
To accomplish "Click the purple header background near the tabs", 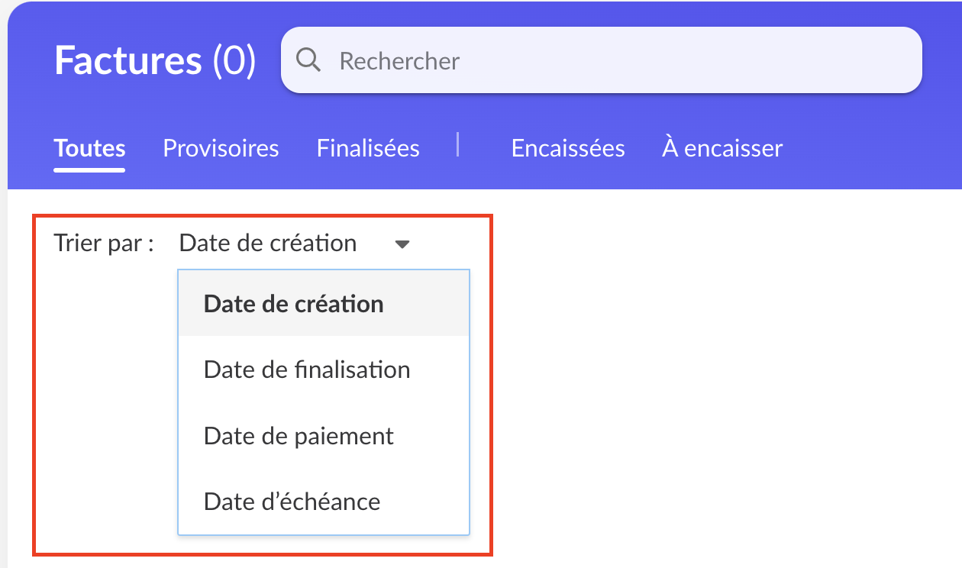I will click(870, 147).
